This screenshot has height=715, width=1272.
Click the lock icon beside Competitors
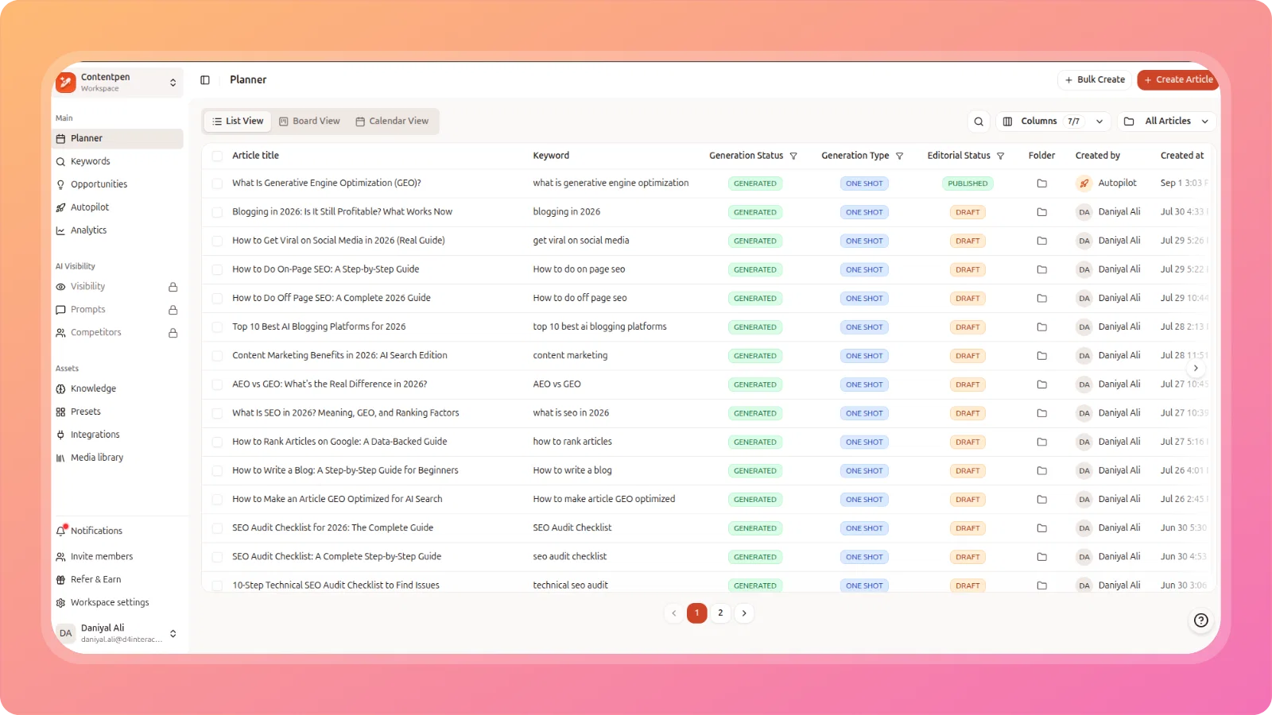pyautogui.click(x=173, y=333)
